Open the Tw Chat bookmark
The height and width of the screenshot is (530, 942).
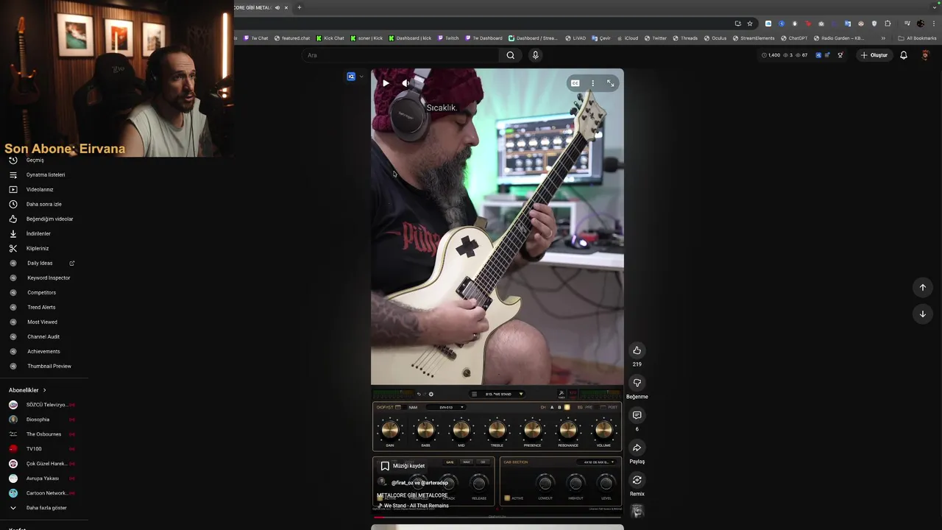click(x=256, y=38)
